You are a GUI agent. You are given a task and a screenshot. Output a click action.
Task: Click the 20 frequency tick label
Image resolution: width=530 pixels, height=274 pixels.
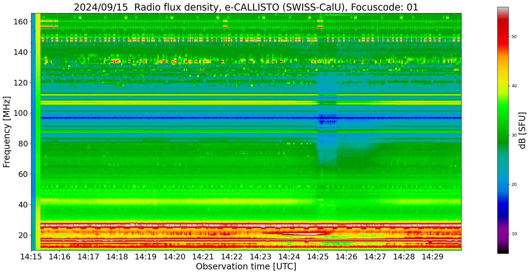[x=23, y=235]
